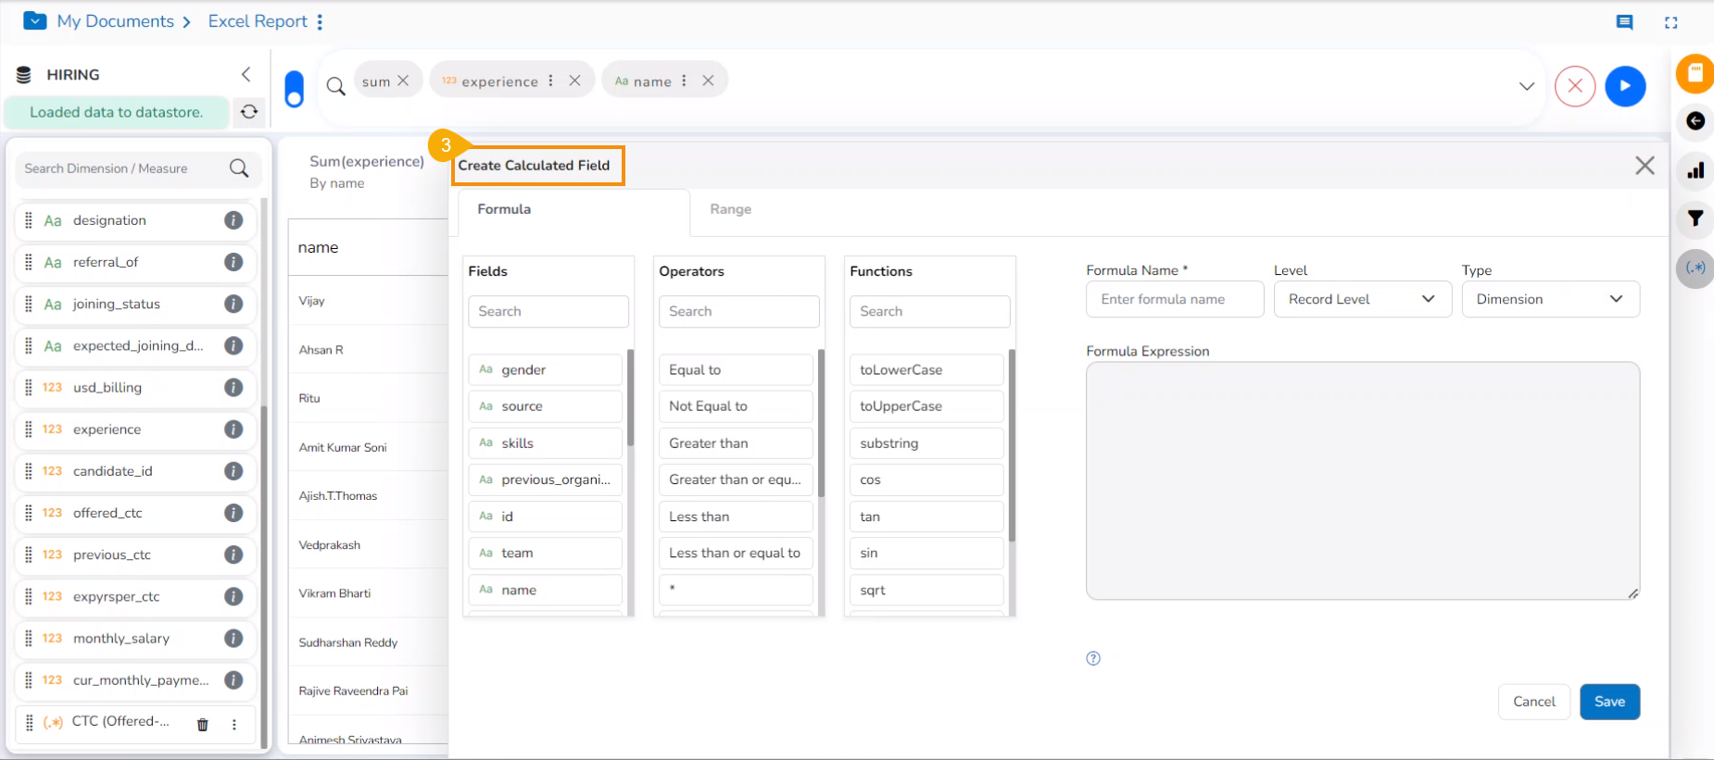Open the Level dropdown showing Record Level
Screen dimensions: 1714x760
1362,299
